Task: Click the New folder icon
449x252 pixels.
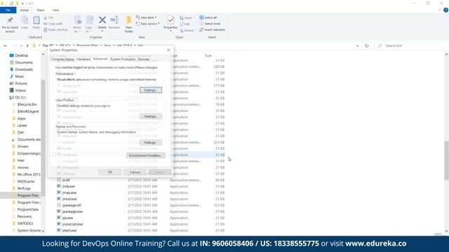Action: point(129,20)
